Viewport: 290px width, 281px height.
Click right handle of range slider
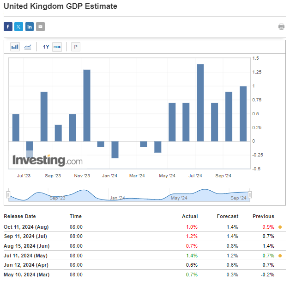pos(250,195)
